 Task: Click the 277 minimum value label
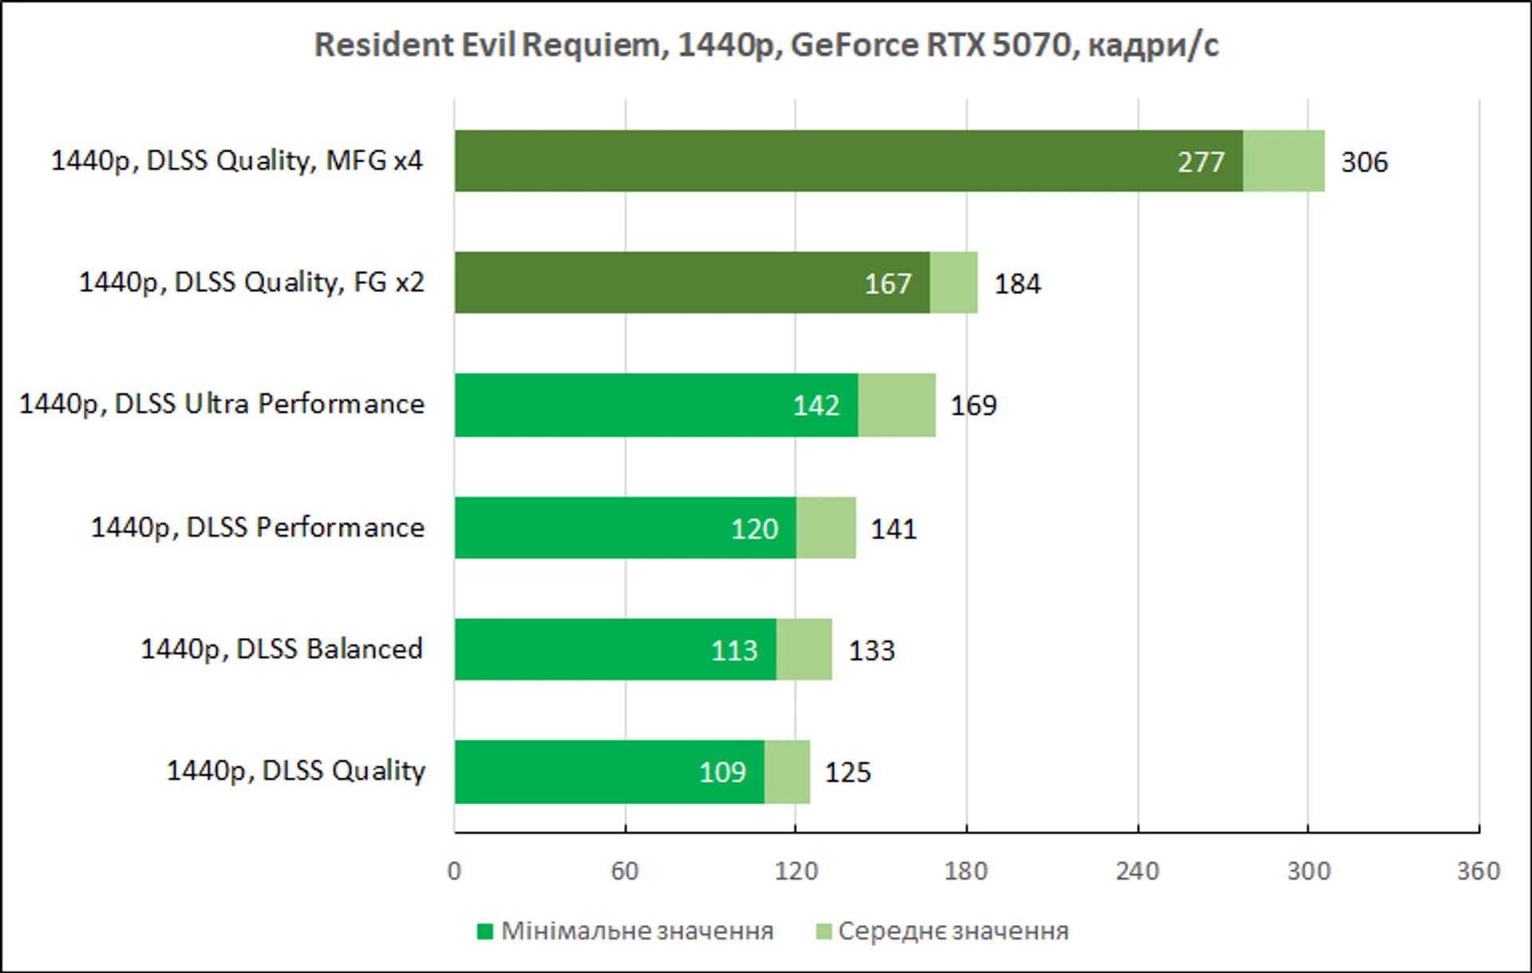click(x=1201, y=162)
